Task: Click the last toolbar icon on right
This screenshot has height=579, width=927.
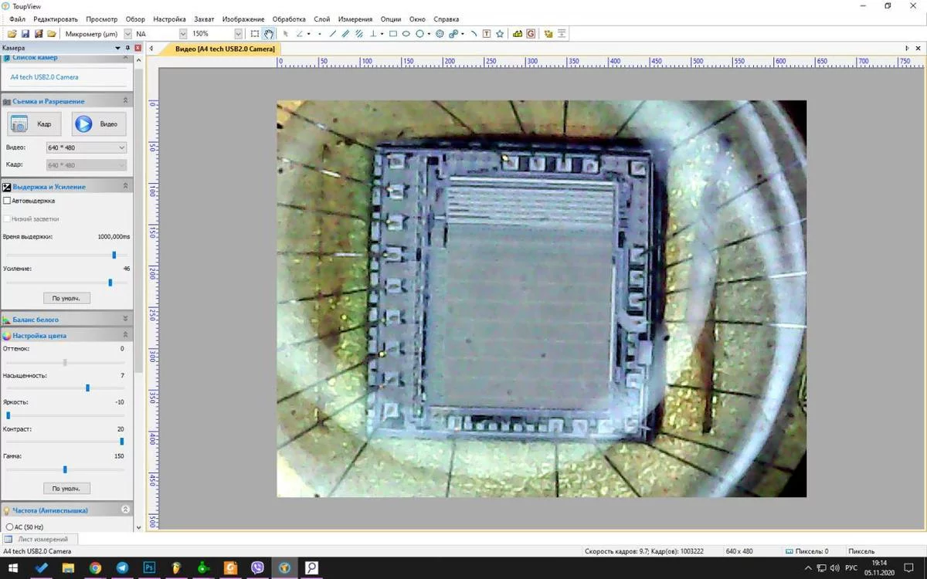Action: 562,34
